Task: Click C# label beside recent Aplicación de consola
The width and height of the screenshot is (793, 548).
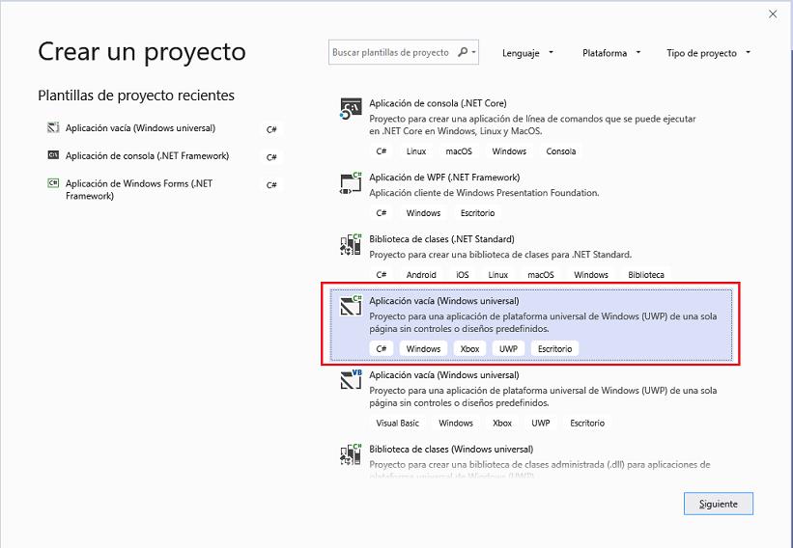Action: 271,157
